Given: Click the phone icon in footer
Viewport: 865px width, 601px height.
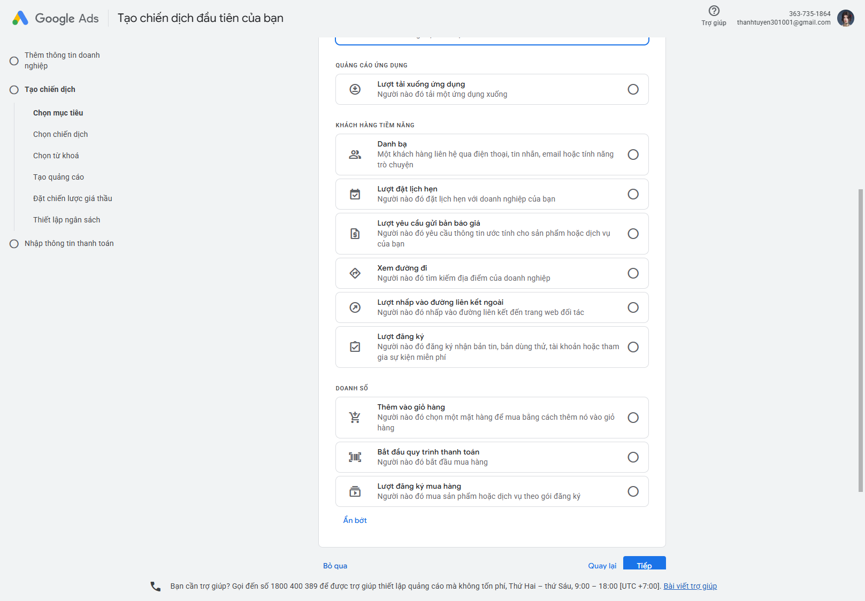Looking at the screenshot, I should coord(155,587).
